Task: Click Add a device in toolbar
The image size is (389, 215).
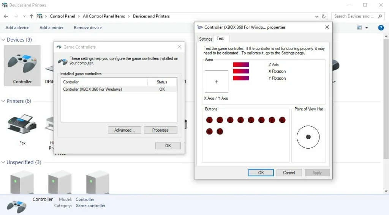Action: tap(17, 28)
